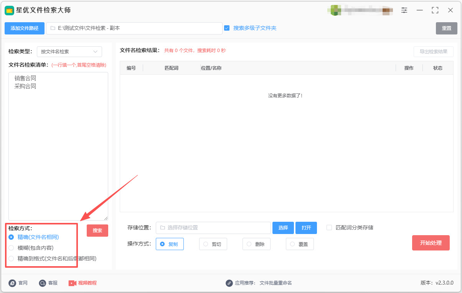462x293 pixels.
Task: Open the 文件批量重命名 recommended app link
Action: coord(276,283)
